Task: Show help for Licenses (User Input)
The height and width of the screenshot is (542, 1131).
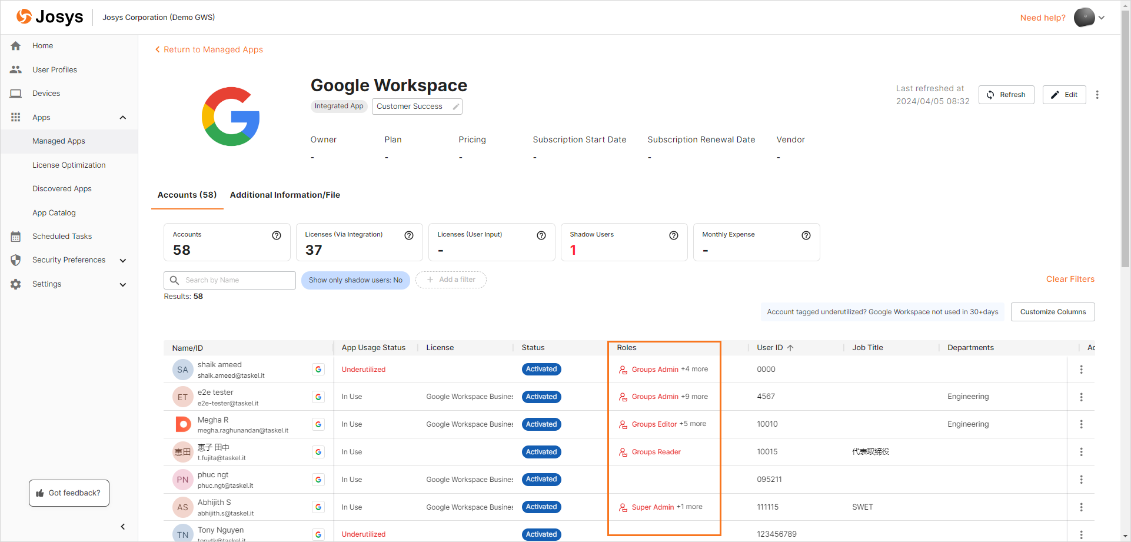Action: coord(541,235)
